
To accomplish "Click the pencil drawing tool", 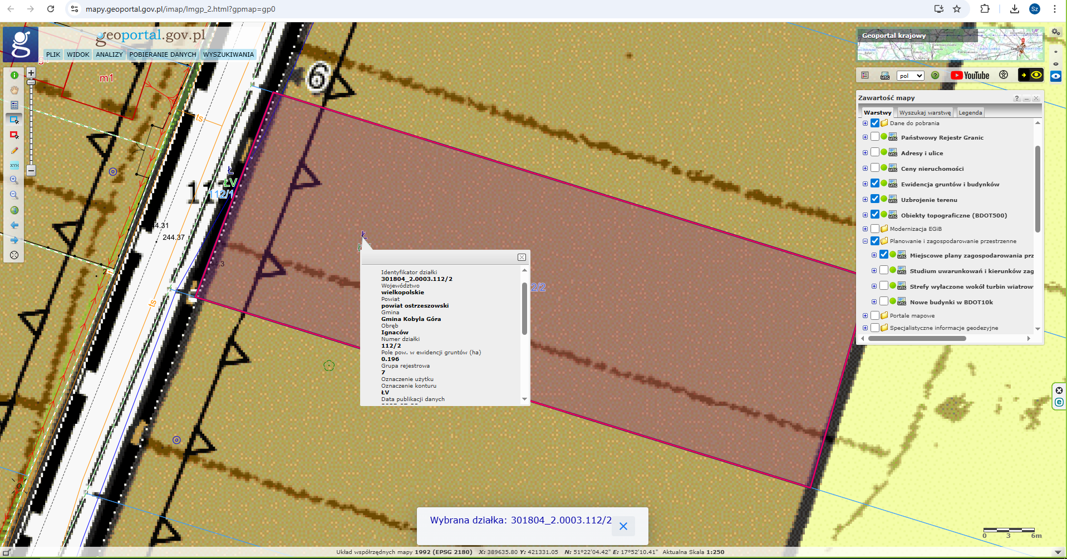I will coord(14,150).
